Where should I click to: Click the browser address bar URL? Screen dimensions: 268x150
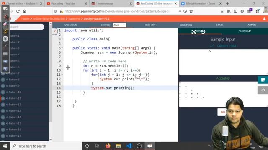[x=117, y=11]
